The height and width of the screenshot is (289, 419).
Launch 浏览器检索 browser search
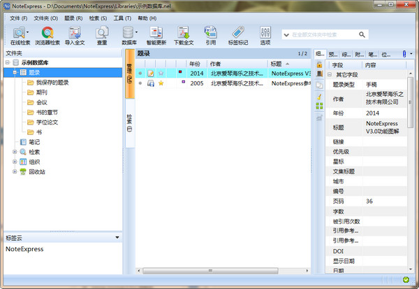tap(47, 36)
